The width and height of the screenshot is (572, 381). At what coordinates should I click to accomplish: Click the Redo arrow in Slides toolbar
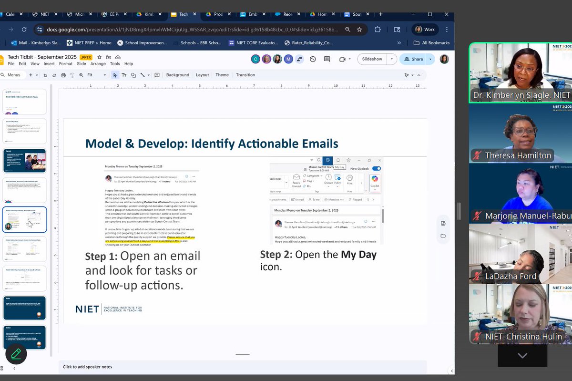pos(54,75)
